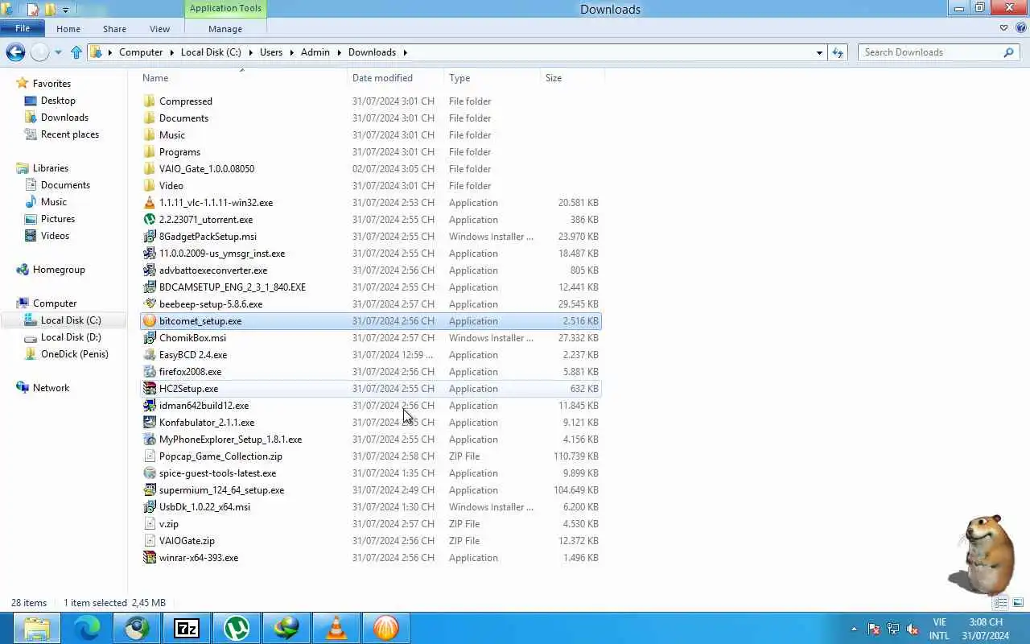Open the Manage ribbon tab

225,29
